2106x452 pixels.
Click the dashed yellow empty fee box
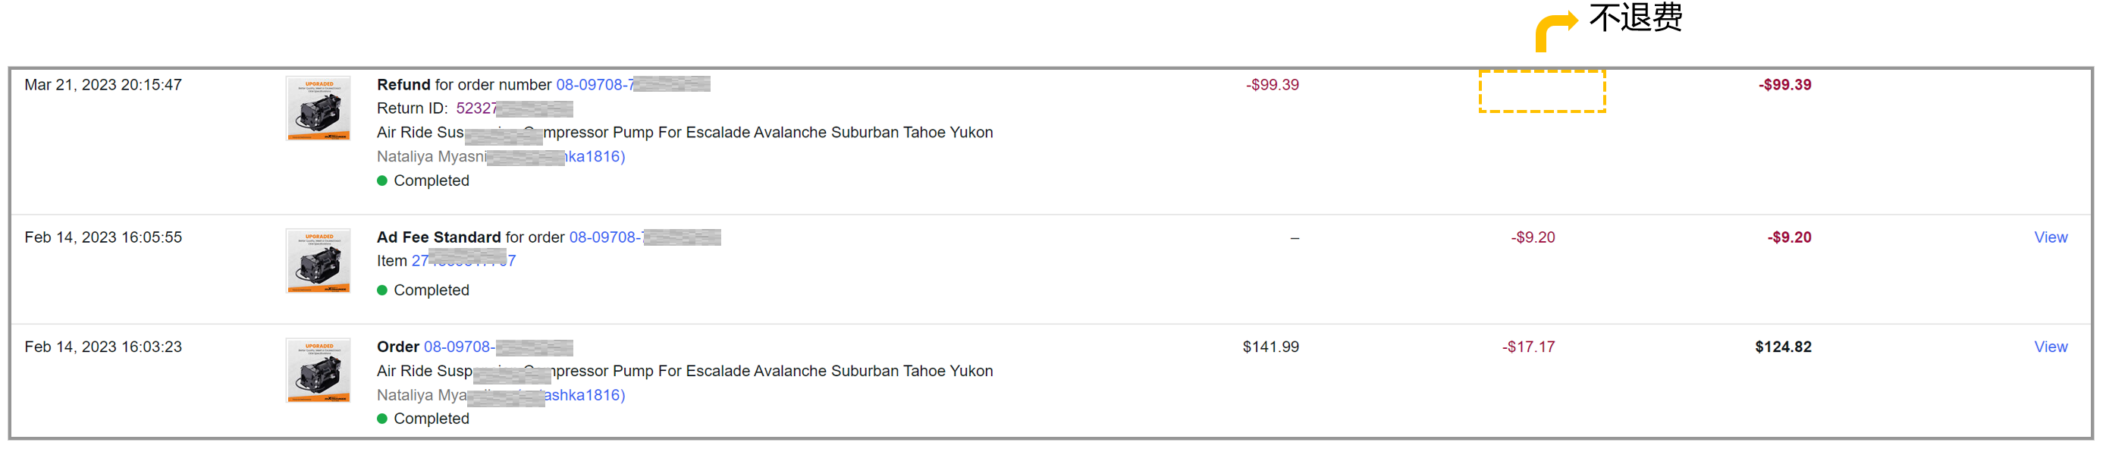[x=1542, y=91]
